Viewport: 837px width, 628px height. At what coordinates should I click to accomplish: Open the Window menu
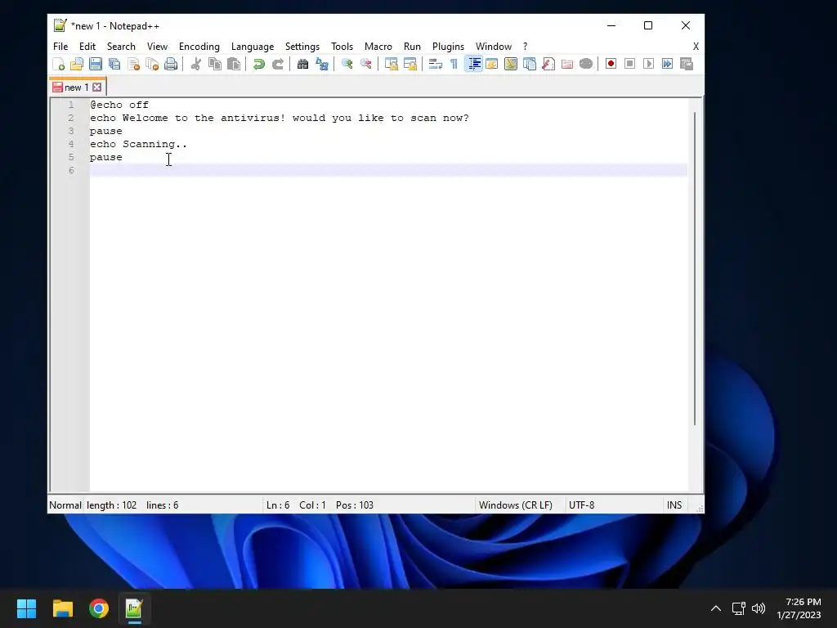tap(493, 47)
